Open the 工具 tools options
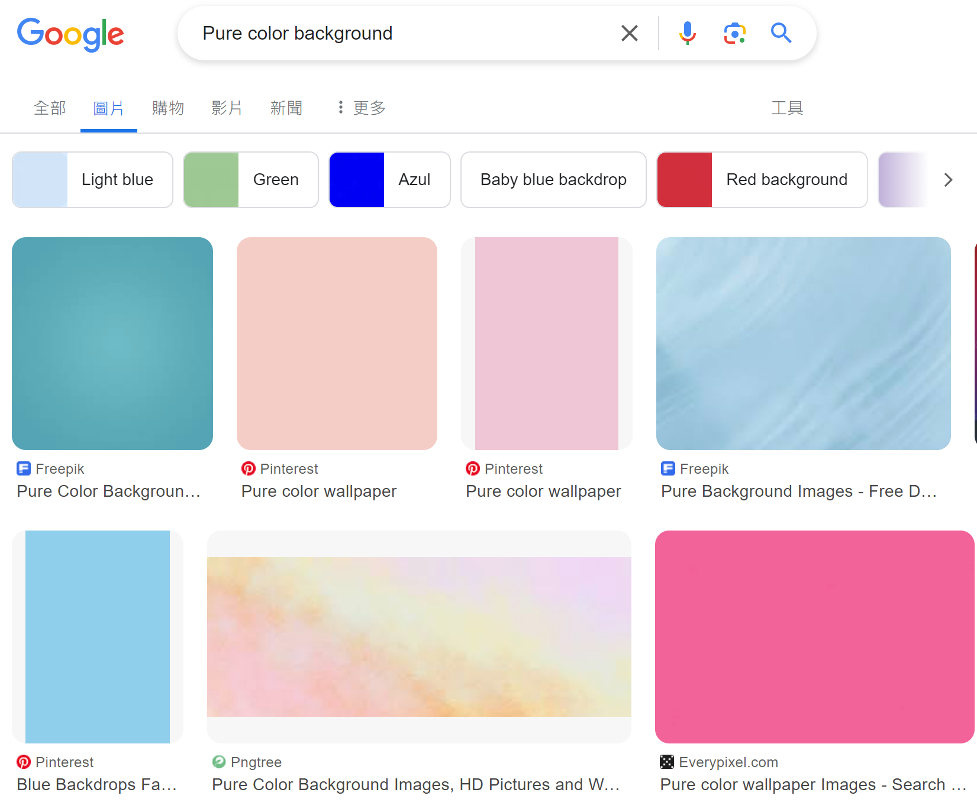 [x=786, y=108]
